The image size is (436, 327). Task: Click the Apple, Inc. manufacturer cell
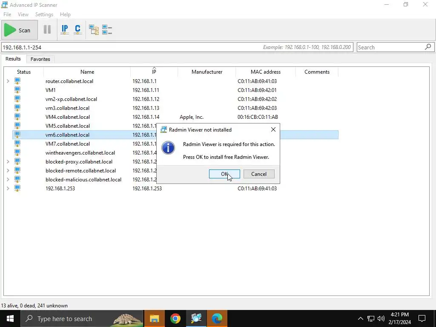click(192, 117)
